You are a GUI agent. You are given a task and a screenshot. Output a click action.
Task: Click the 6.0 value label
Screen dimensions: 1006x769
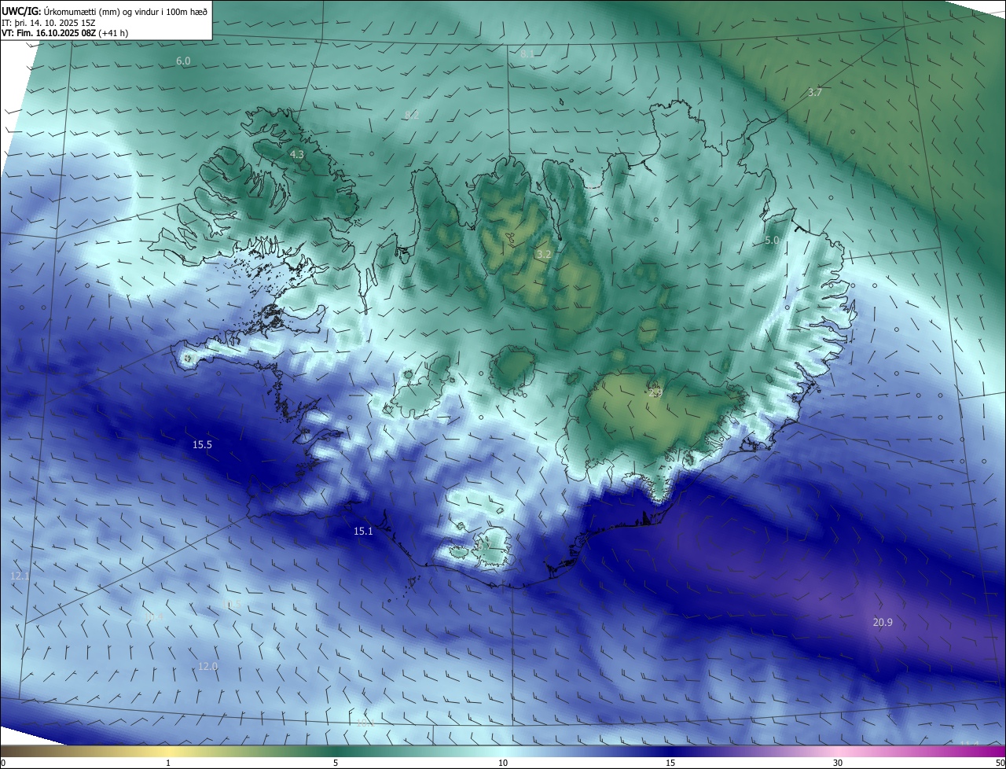click(x=183, y=61)
